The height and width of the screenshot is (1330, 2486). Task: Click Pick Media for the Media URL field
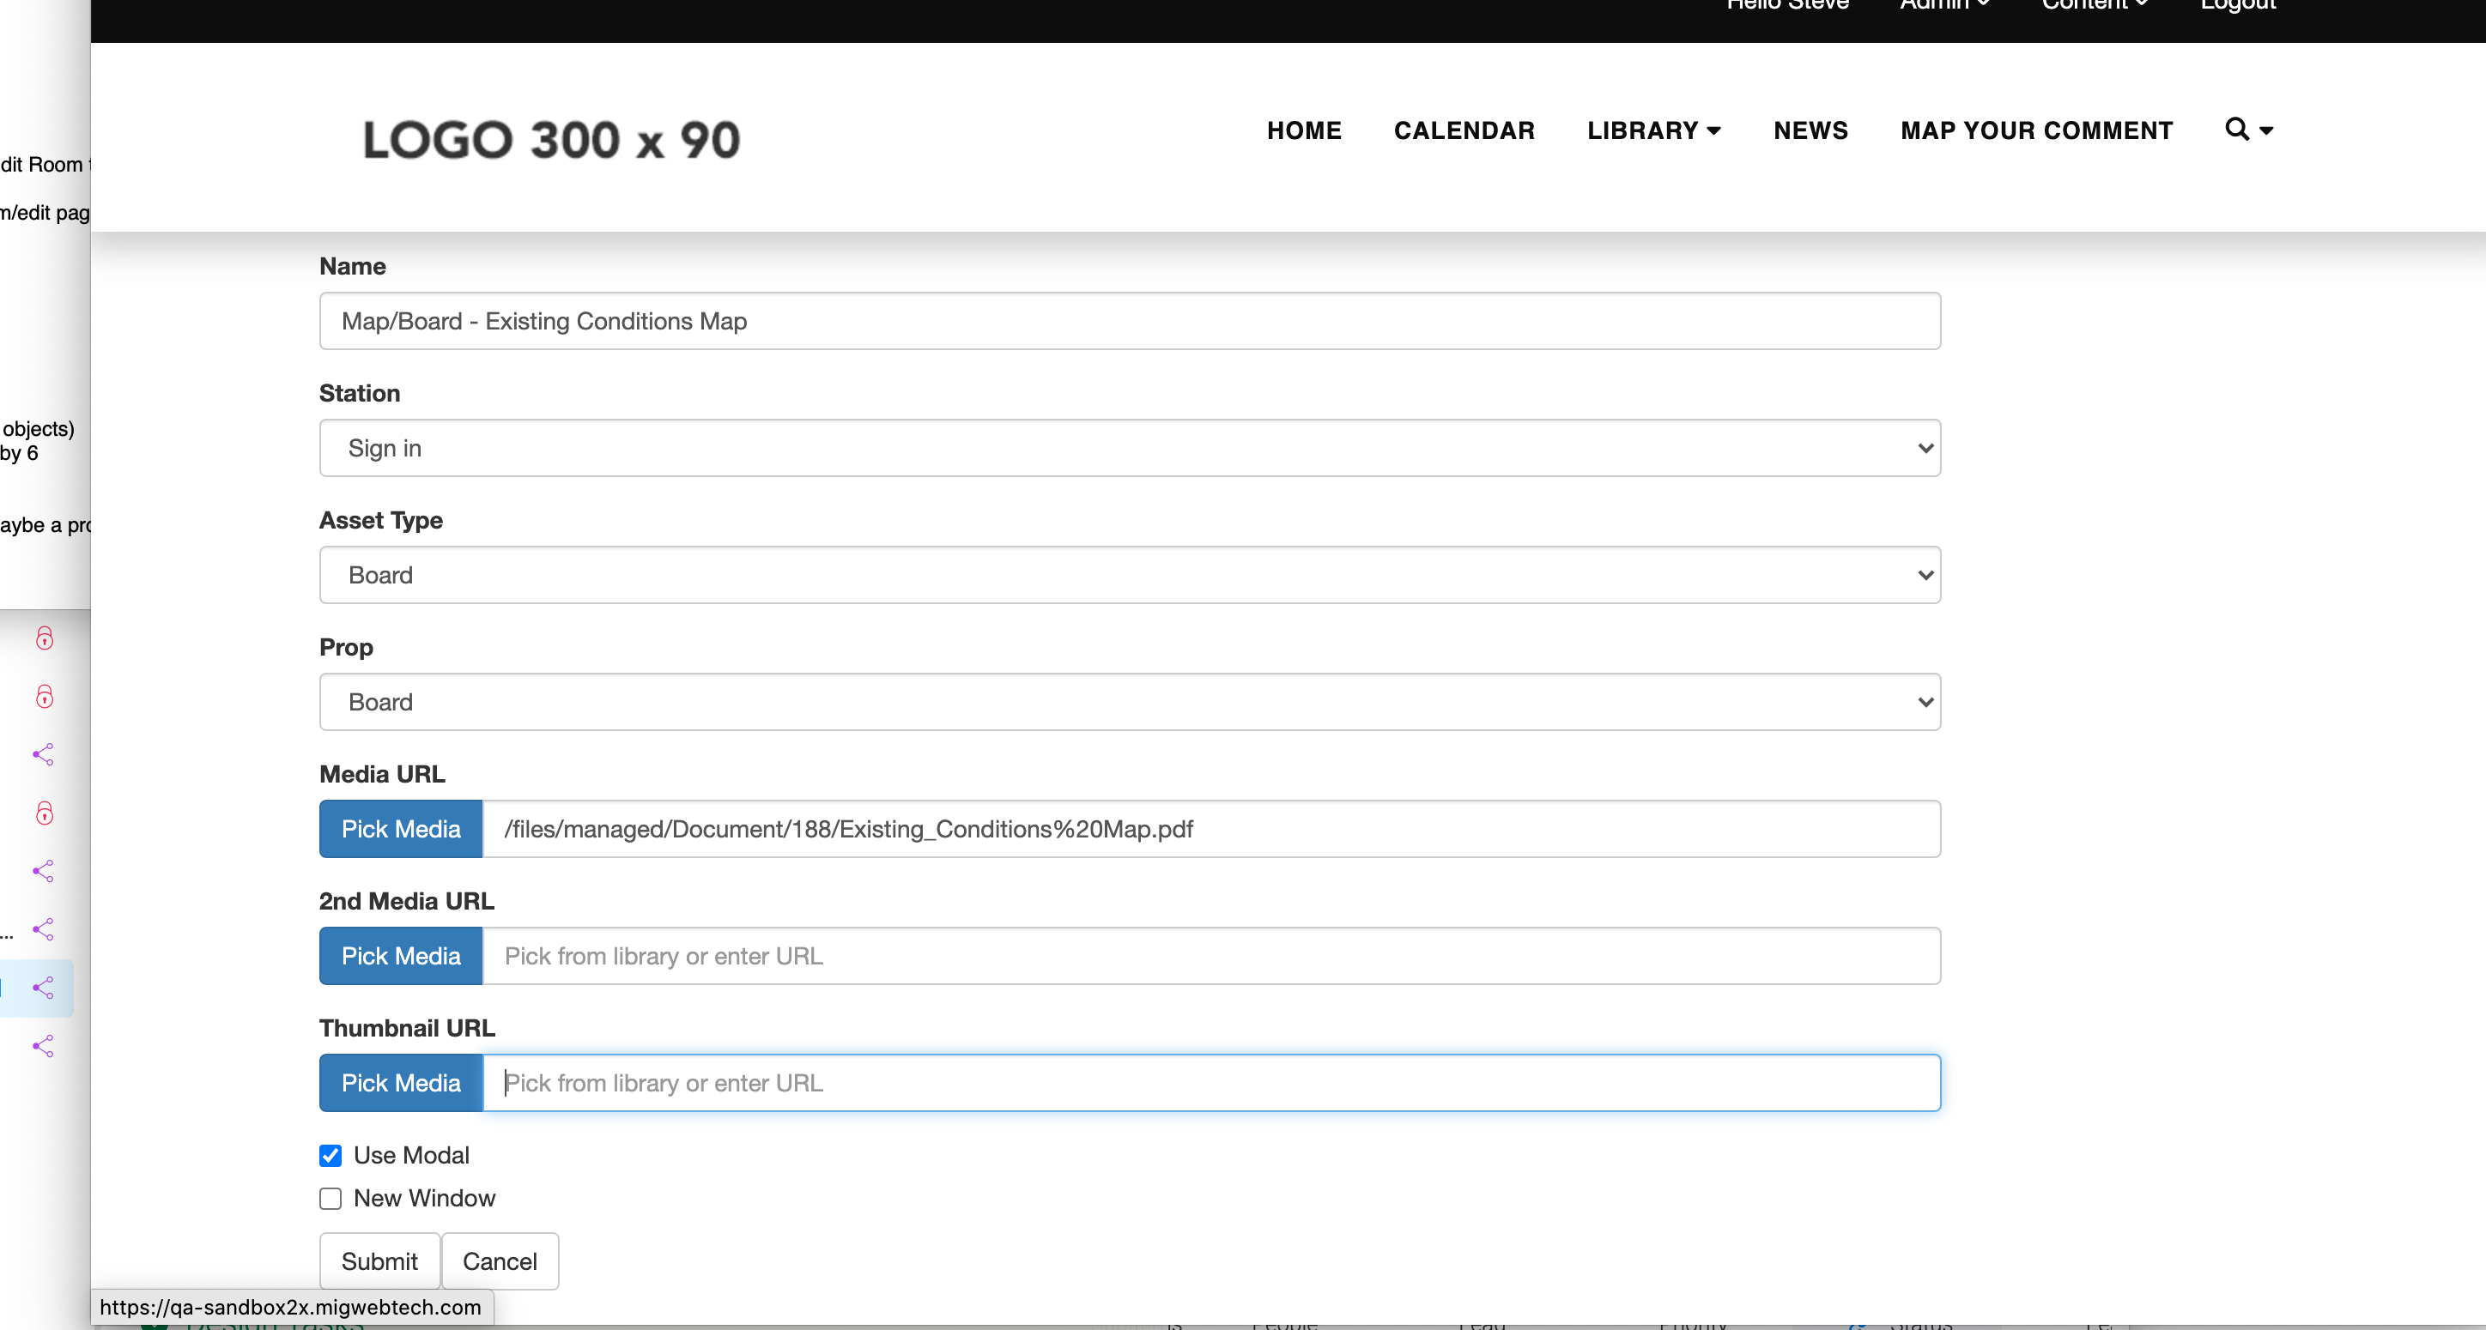point(401,829)
